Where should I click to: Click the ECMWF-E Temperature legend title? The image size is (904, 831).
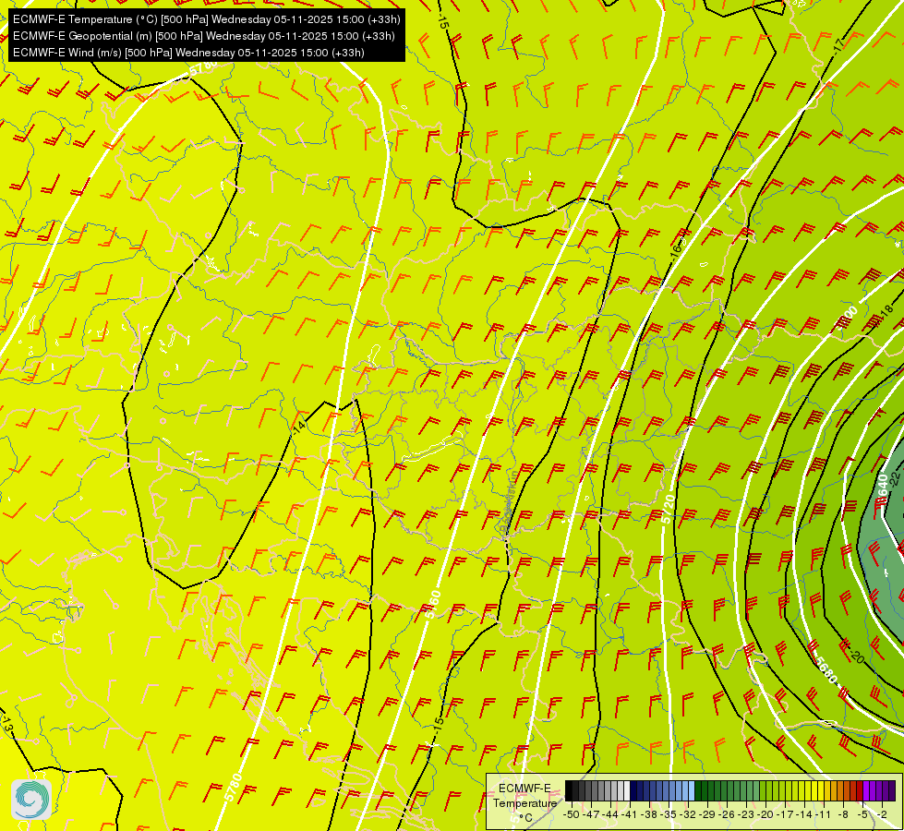click(x=525, y=796)
